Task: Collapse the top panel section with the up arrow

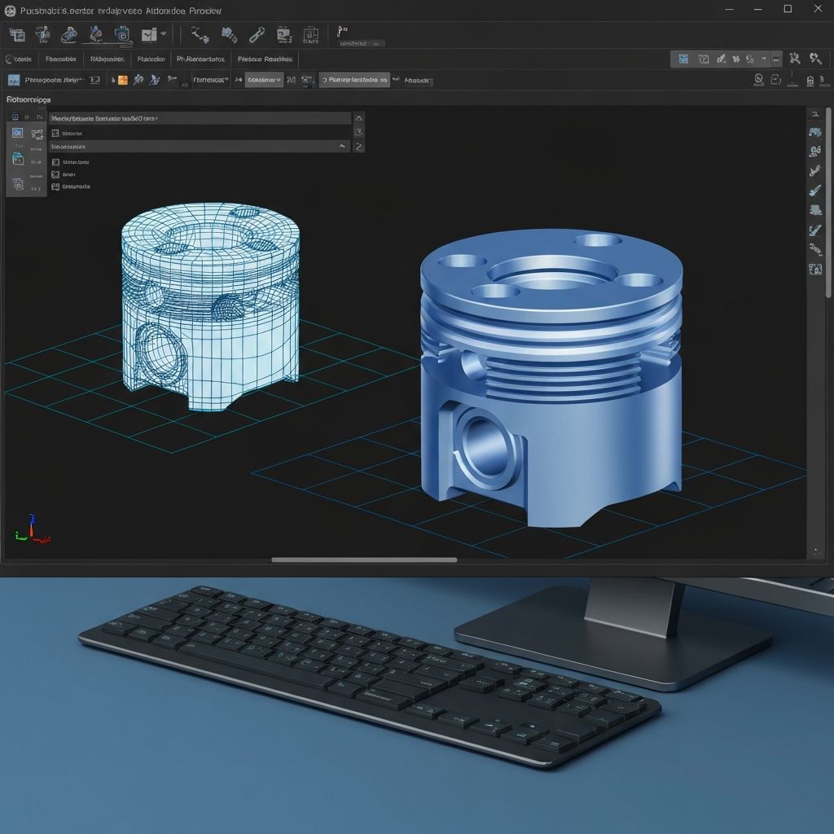Action: coord(358,119)
